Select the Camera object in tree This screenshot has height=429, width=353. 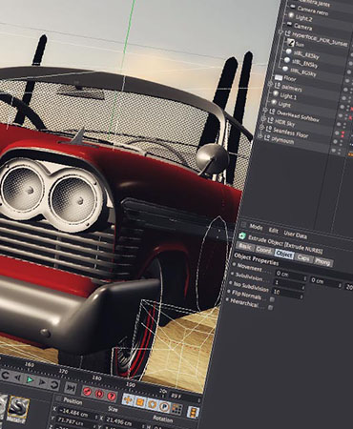point(302,26)
